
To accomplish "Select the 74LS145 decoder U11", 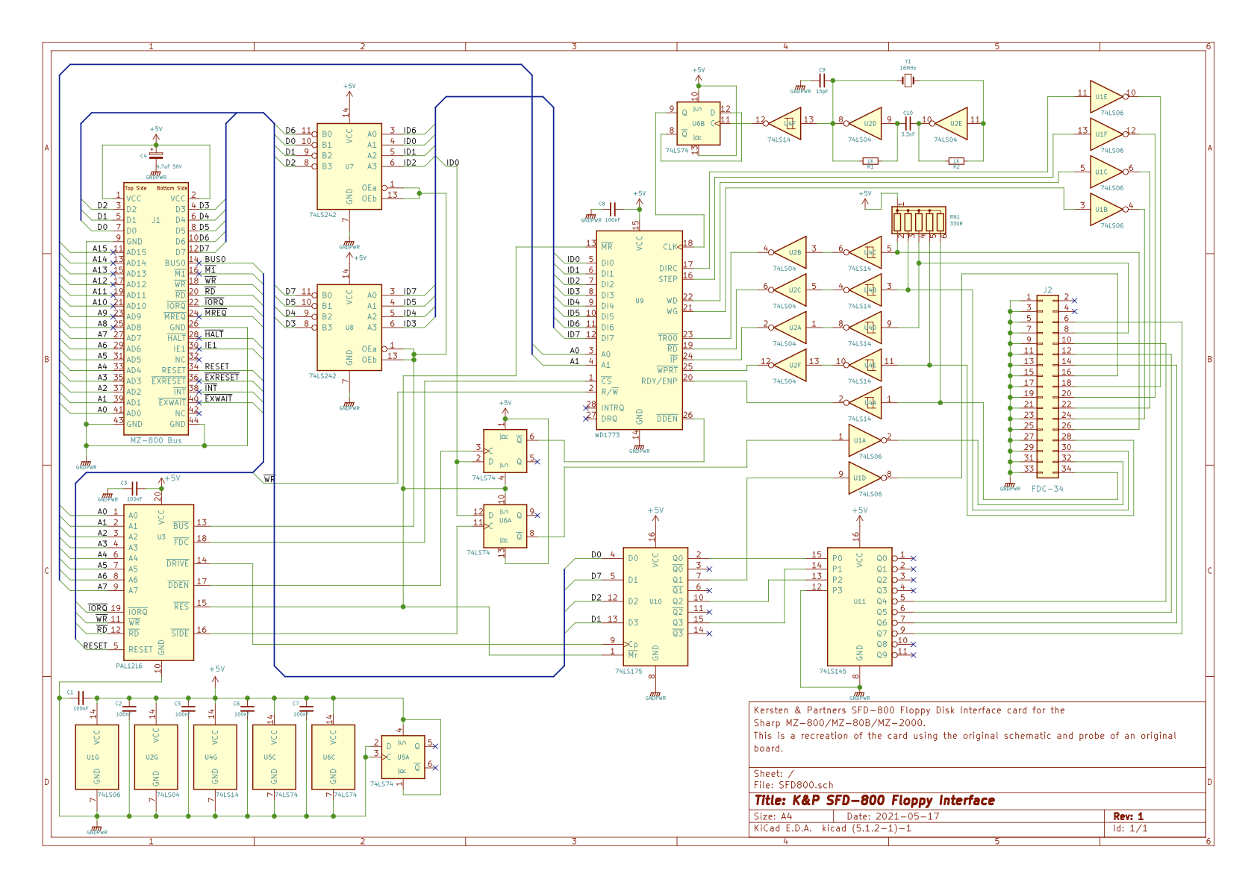I will pyautogui.click(x=859, y=604).
